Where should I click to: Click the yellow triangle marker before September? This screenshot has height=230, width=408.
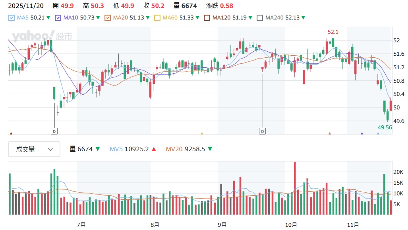202,134
